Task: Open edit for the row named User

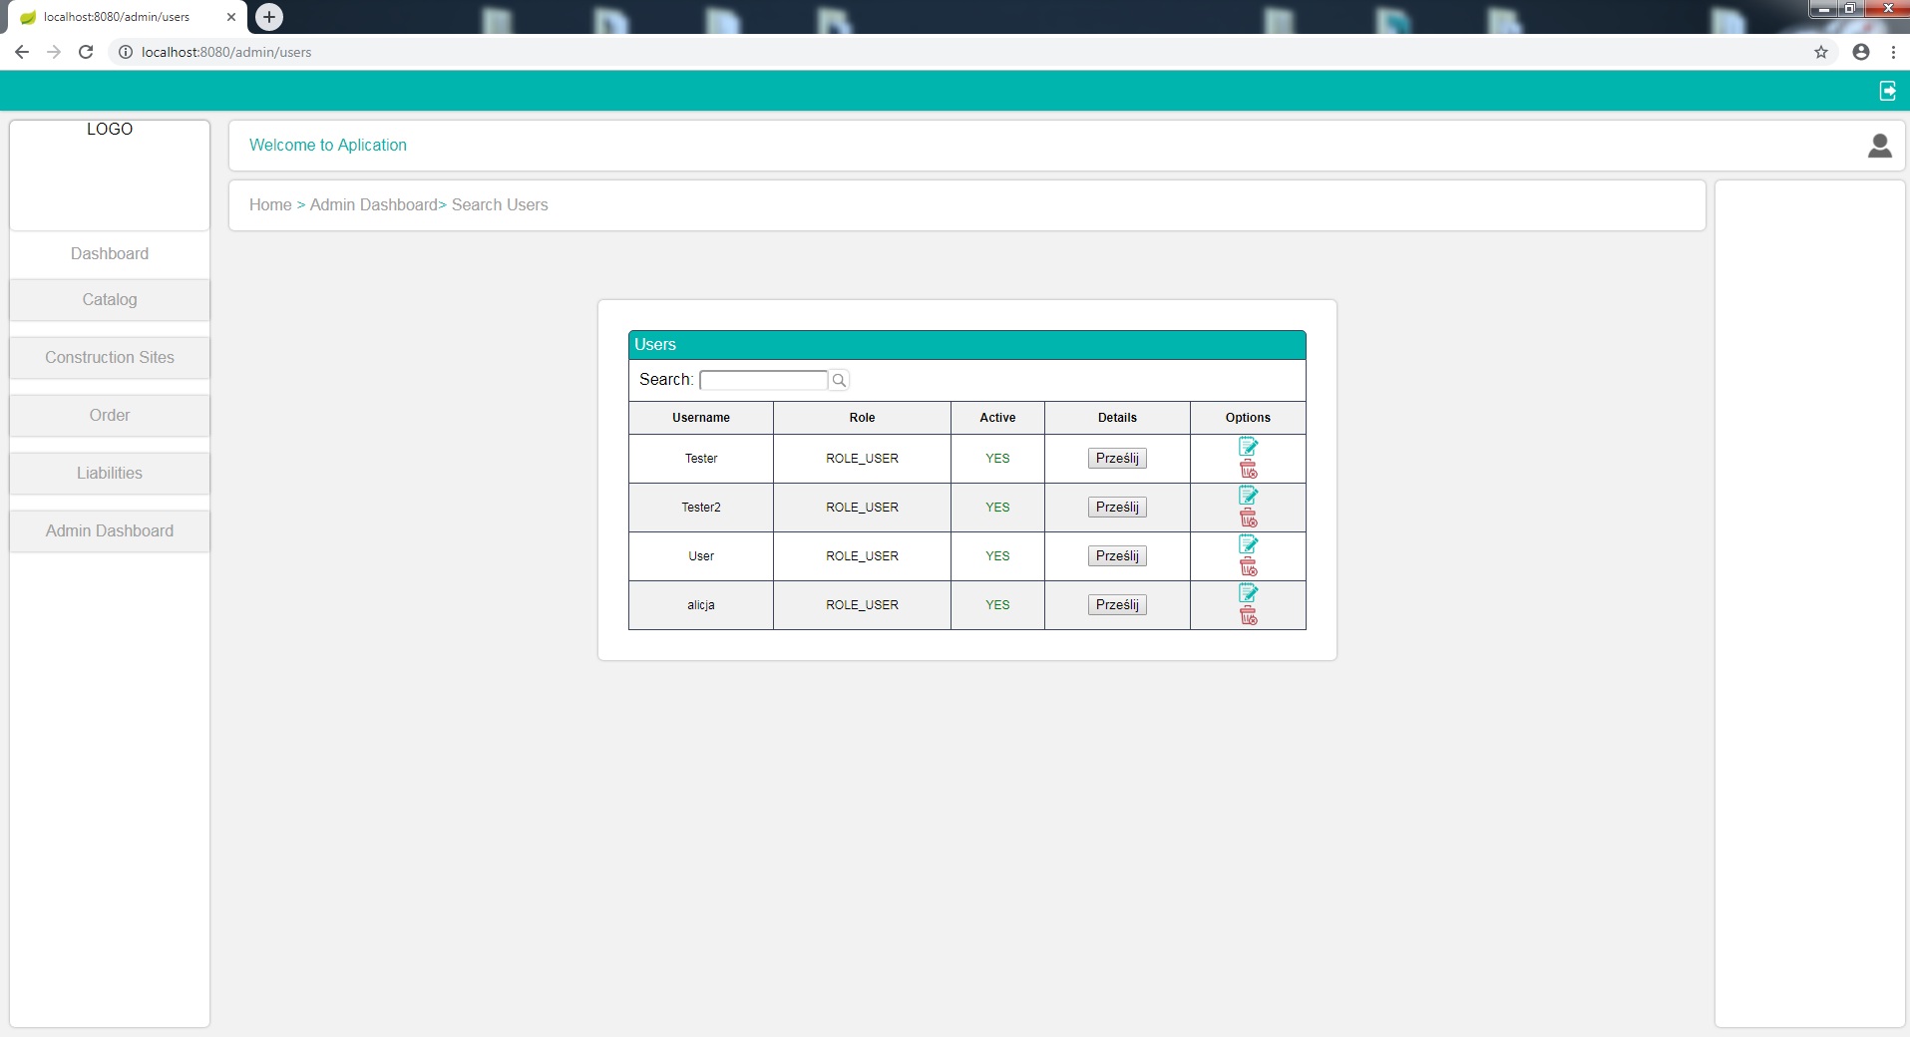Action: coord(1248,543)
